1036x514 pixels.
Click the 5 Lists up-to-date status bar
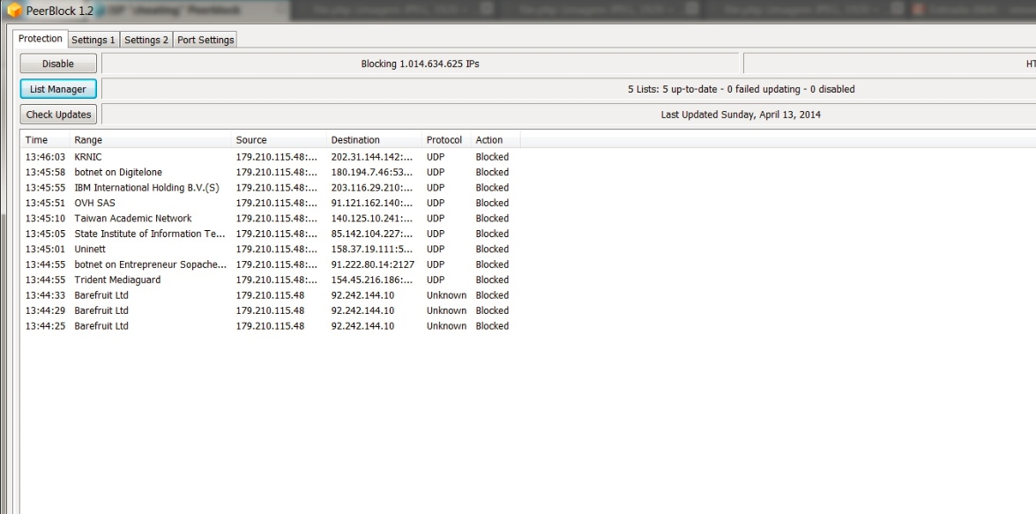coord(569,89)
